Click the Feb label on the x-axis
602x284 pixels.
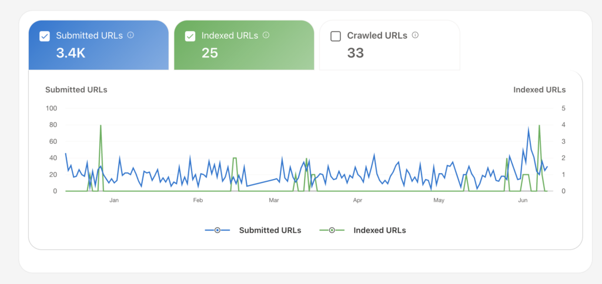[x=198, y=201]
